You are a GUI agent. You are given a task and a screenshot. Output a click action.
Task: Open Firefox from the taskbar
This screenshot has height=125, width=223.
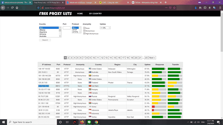point(82,122)
